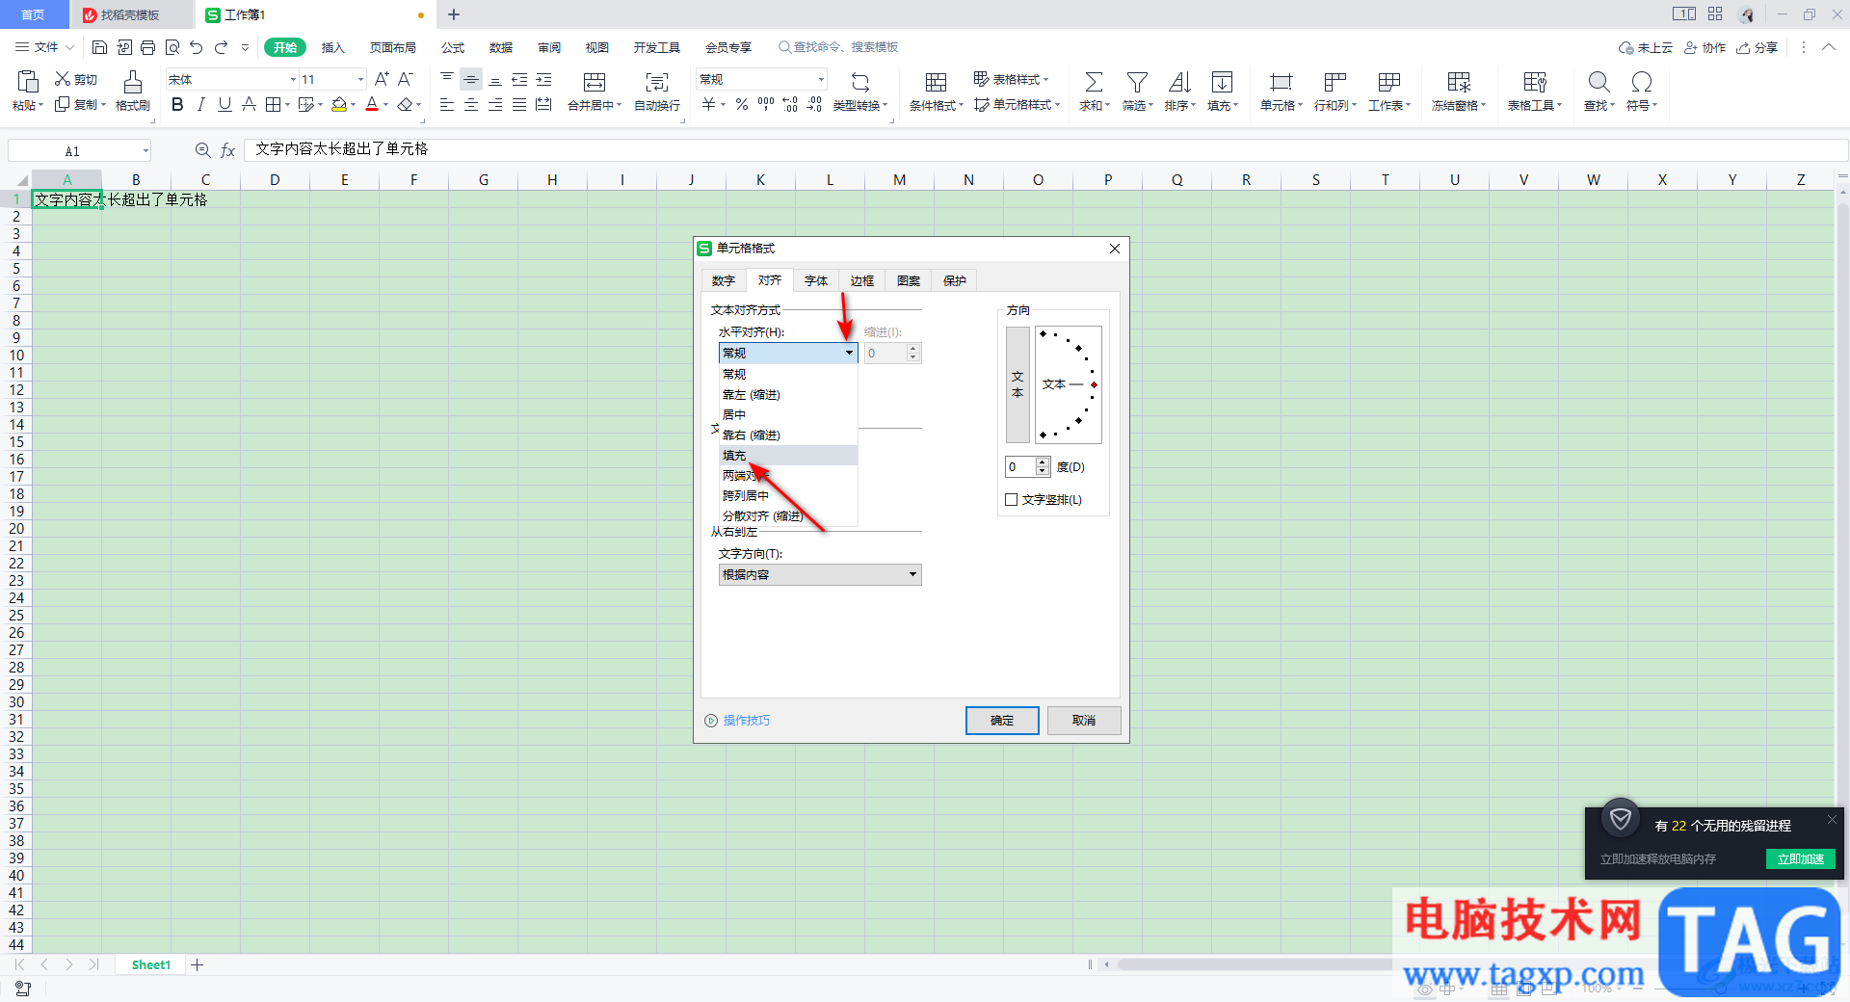Apply strikethrough text icon
The image size is (1850, 1002).
tap(249, 104)
